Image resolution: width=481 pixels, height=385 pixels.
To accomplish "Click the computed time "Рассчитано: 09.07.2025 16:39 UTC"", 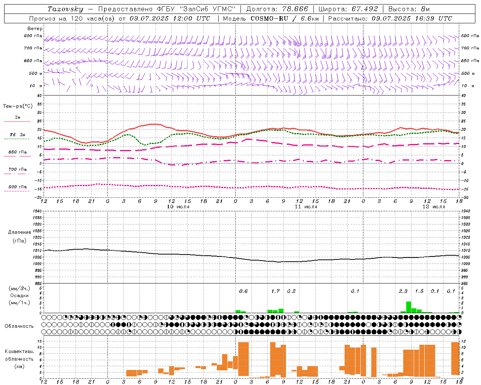I will click(x=390, y=18).
